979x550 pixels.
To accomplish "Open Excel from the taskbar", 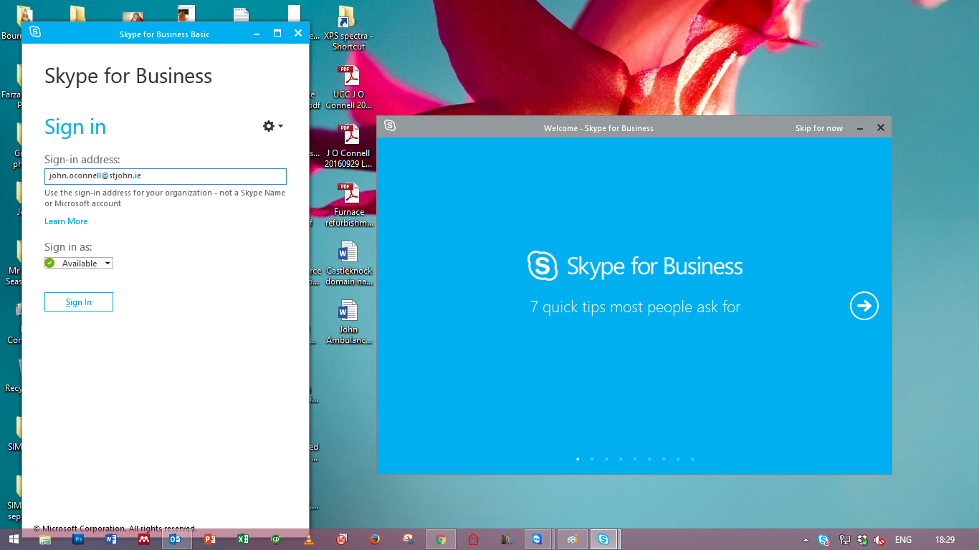I will (243, 539).
